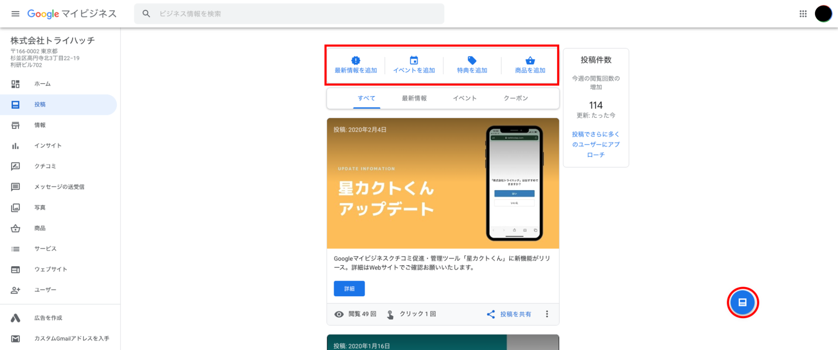Click the メッセージの送受信 chat icon
This screenshot has width=838, height=350.
pyautogui.click(x=15, y=187)
